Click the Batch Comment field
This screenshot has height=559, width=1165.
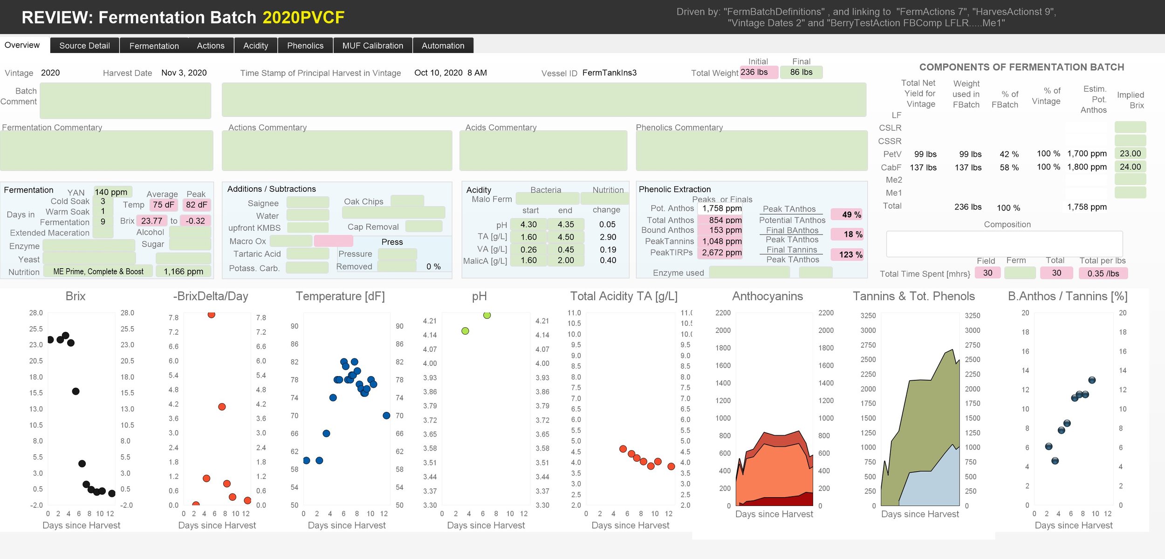(x=125, y=100)
